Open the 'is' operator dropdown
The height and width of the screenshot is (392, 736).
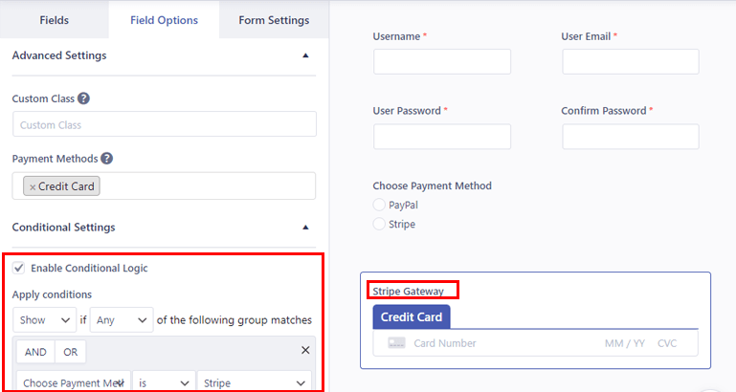(x=162, y=383)
